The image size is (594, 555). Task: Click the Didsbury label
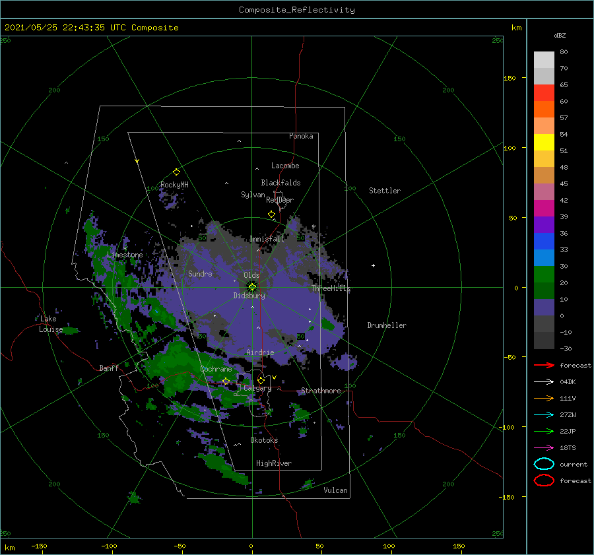(249, 296)
